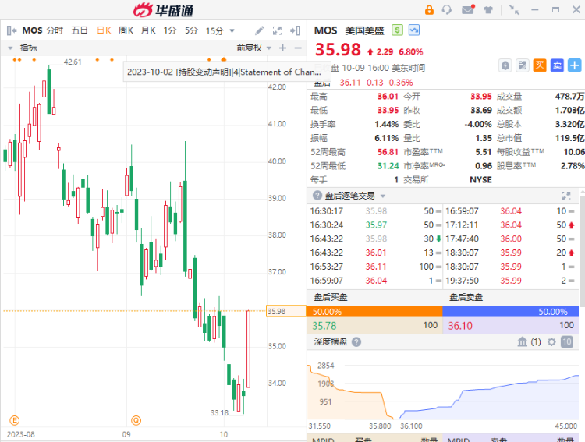Viewport: 585px width, 442px height.
Task: Open price alert bell icon
Action: tap(505, 66)
